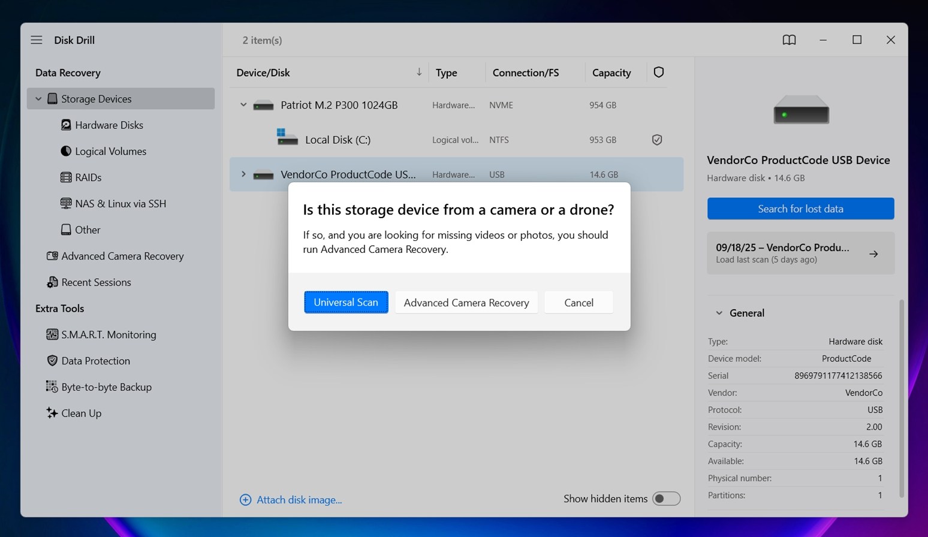Click the right panel vertical scrollbar
928x537 pixels.
click(900, 399)
